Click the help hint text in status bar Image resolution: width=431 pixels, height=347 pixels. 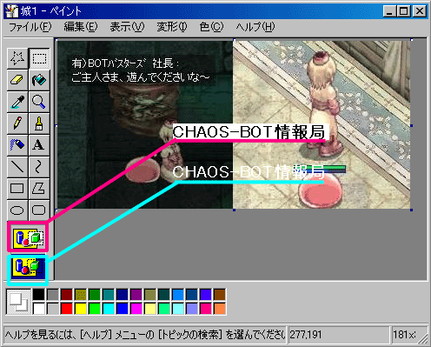(x=145, y=335)
